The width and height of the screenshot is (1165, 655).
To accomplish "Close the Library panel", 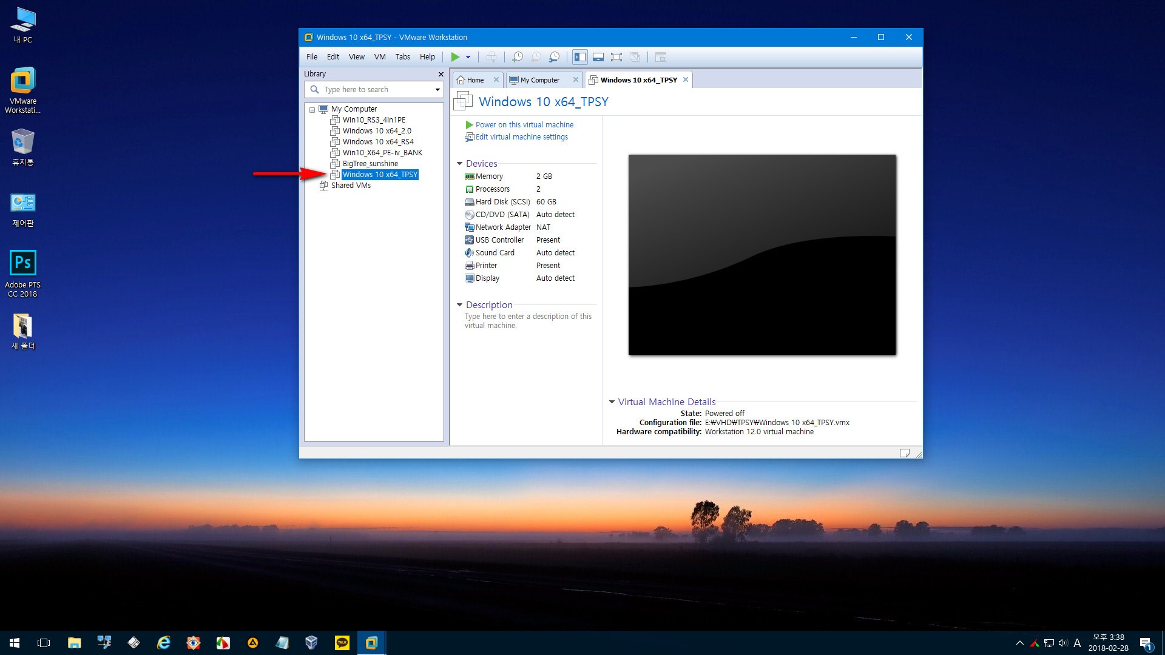I will 441,74.
